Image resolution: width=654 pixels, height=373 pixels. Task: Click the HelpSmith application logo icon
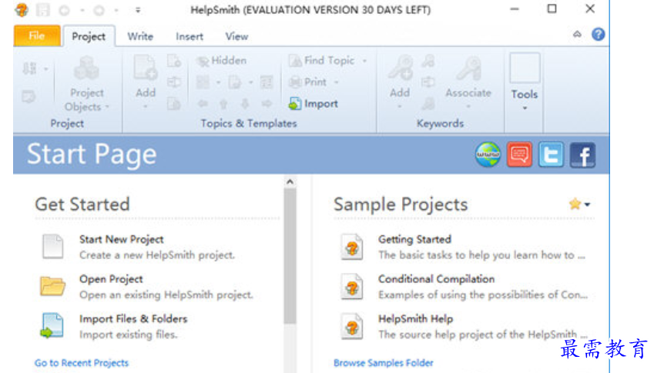click(22, 9)
